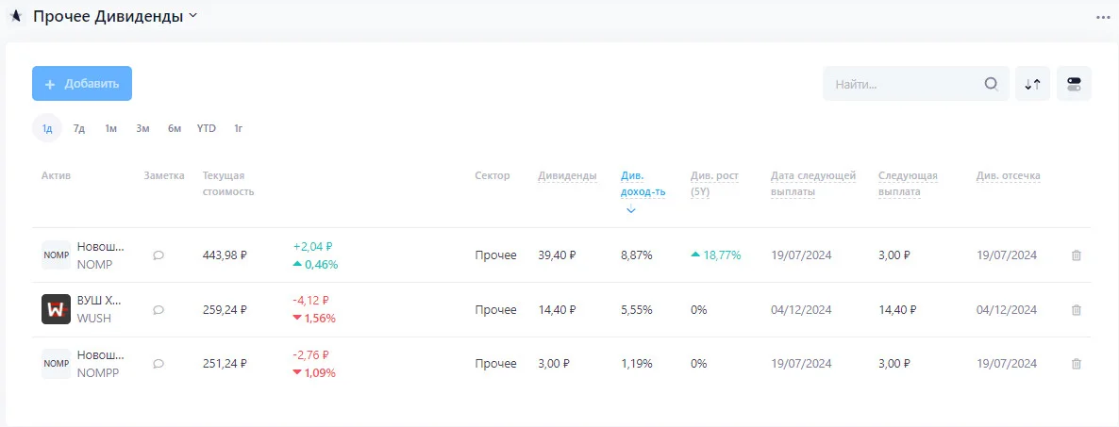The height and width of the screenshot is (427, 1119).
Task: Click the magnifier search icon
Action: click(992, 83)
